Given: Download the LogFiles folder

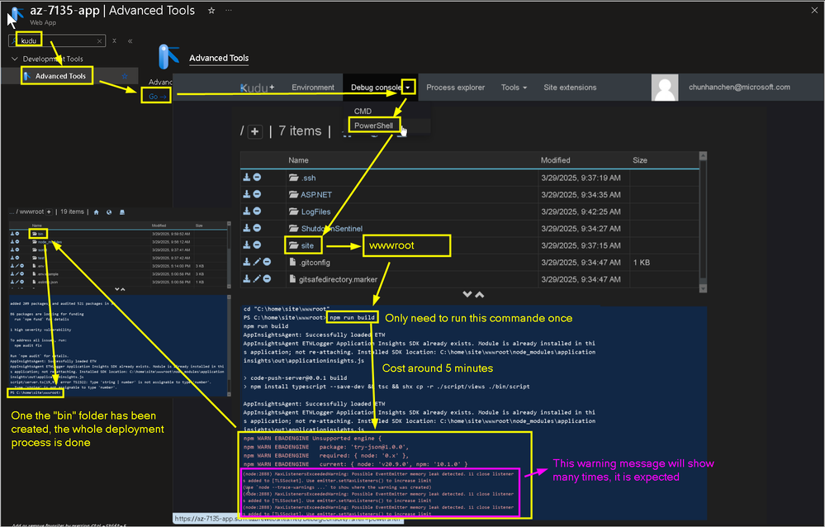Looking at the screenshot, I should (246, 211).
